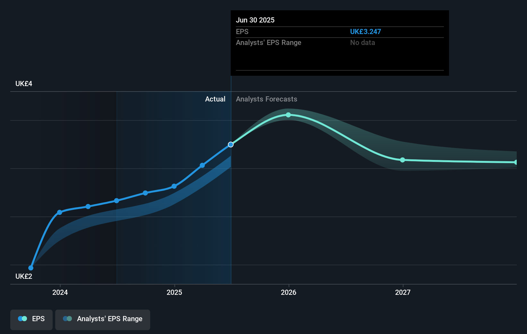Click the 2027 forecast data point marker
527x334 pixels.
click(x=402, y=160)
